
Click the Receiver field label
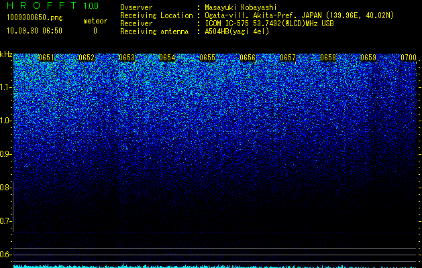(x=136, y=23)
